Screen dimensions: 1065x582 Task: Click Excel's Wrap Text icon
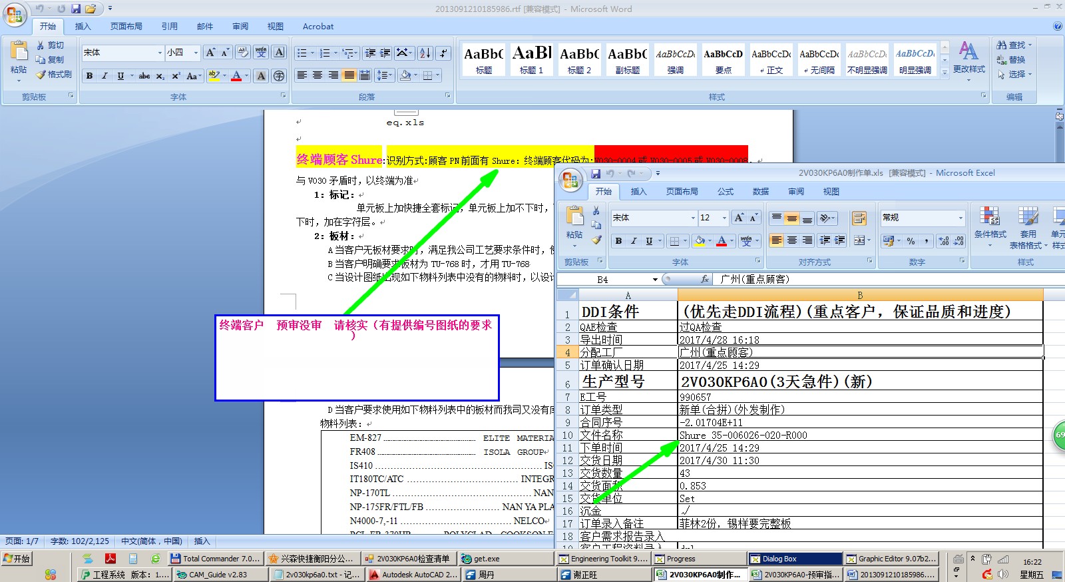pos(859,218)
